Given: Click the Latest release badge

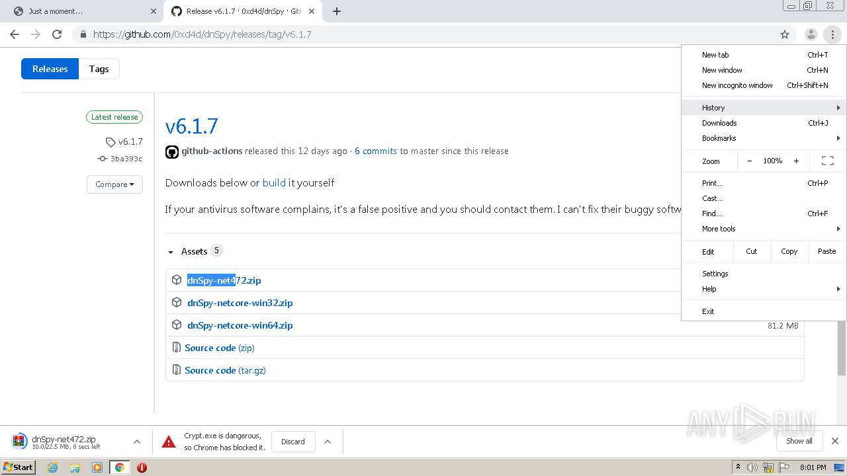Looking at the screenshot, I should (x=114, y=117).
